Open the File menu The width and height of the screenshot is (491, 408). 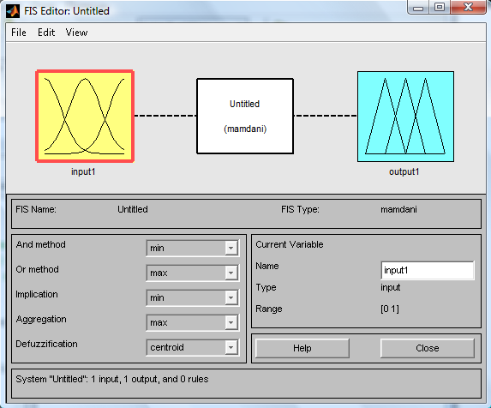(19, 33)
